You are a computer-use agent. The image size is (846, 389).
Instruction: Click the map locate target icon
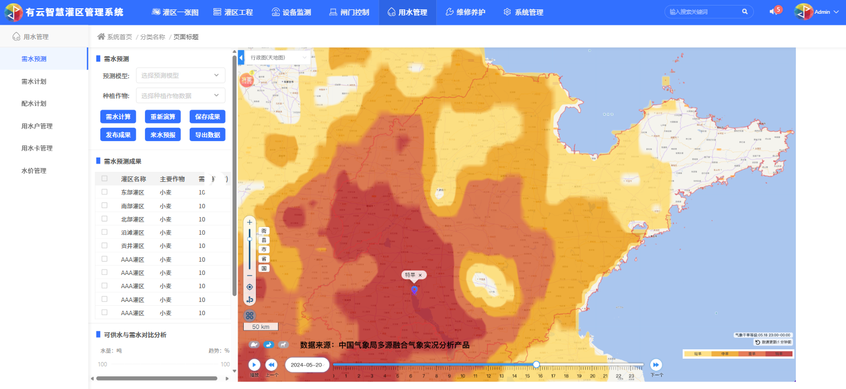[x=250, y=287]
